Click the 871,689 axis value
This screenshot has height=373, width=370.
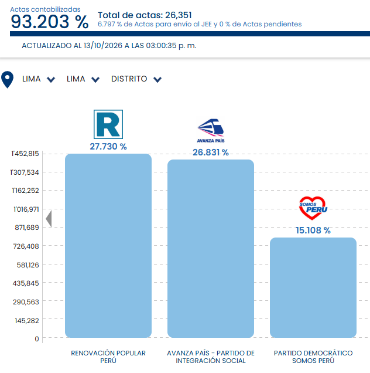27,228
